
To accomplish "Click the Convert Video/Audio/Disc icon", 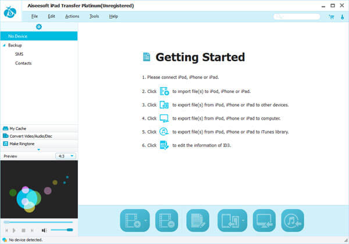I will (x=6, y=136).
